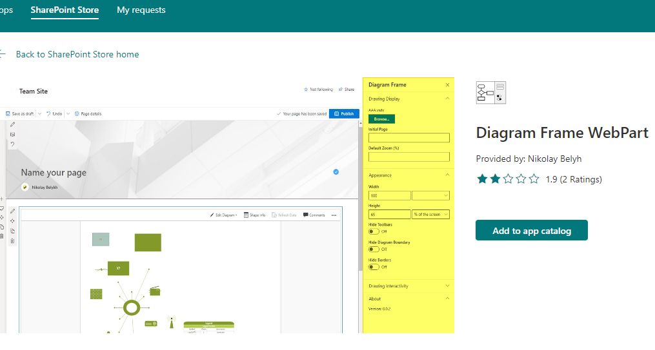Click the delete web part trash icon

point(12,241)
